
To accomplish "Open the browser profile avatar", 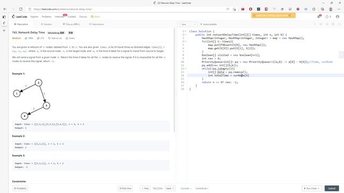I will (331, 9).
